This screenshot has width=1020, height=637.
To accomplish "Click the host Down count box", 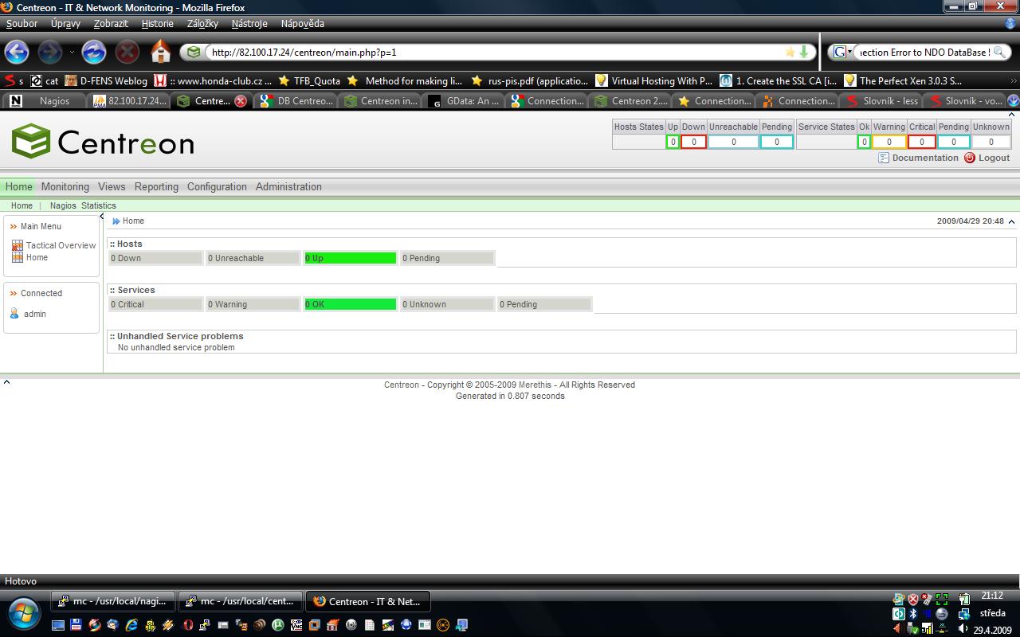I will 693,142.
